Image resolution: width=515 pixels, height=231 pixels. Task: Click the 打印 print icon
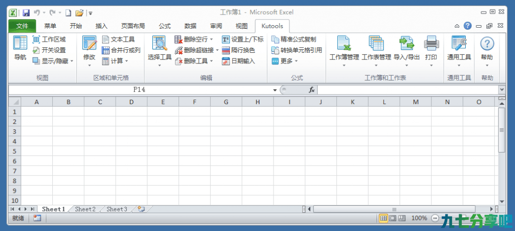[431, 43]
